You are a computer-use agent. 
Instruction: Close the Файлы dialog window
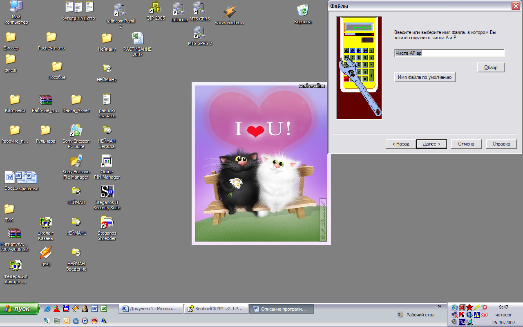coord(516,6)
